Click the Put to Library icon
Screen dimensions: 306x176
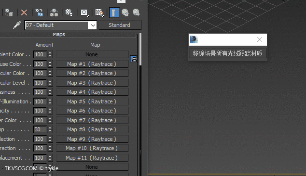[x=69, y=13]
